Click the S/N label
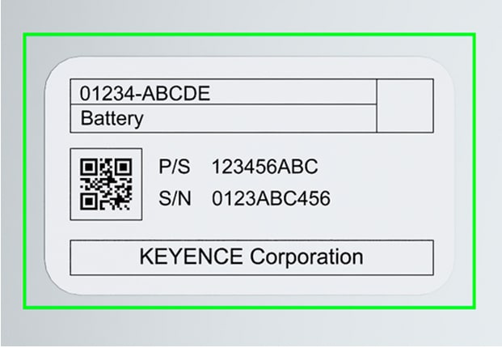502x348 pixels. coord(176,198)
